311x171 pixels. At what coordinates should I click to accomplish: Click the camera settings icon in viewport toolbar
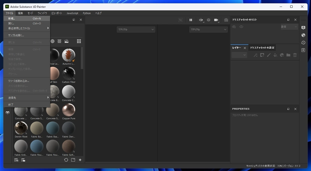point(217,20)
